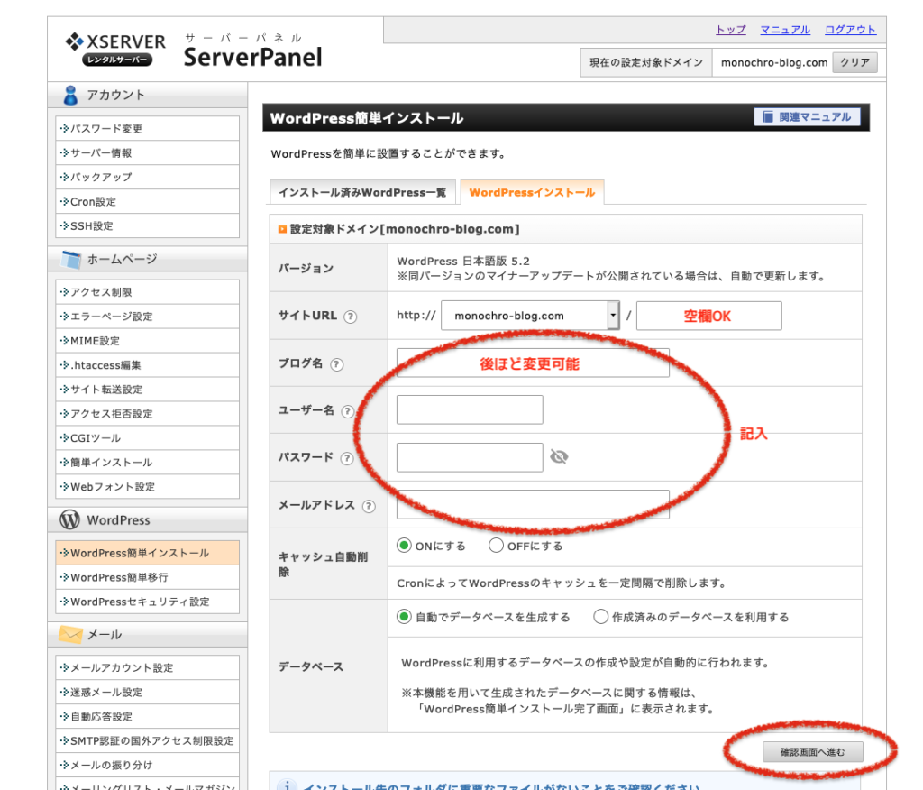Switch to WordPressインストール tab

pos(532,192)
